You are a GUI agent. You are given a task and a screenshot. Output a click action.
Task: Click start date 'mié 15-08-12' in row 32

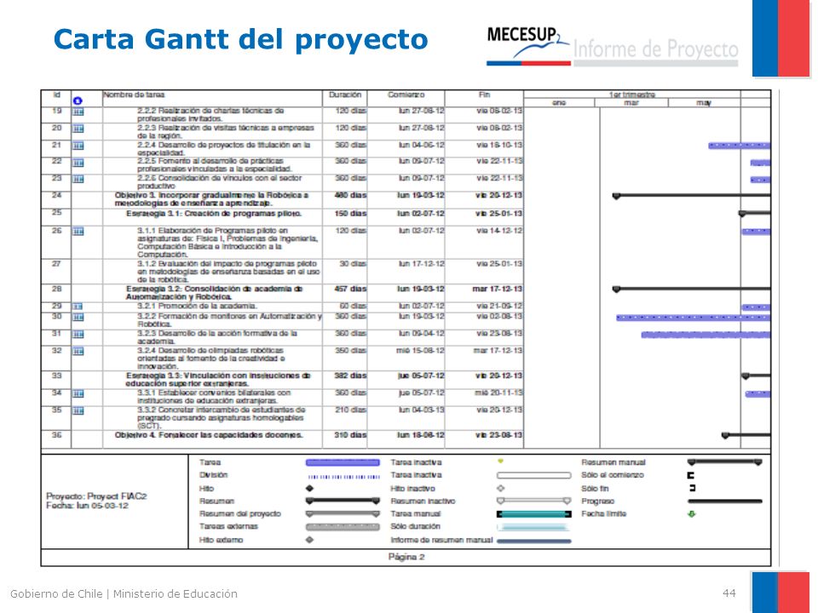coord(420,351)
